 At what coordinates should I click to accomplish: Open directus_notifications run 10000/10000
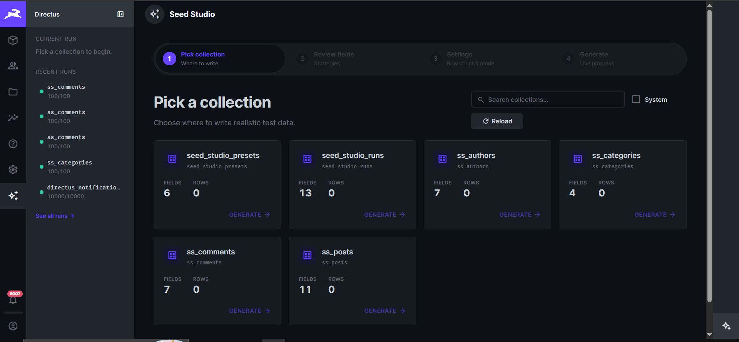tap(80, 192)
